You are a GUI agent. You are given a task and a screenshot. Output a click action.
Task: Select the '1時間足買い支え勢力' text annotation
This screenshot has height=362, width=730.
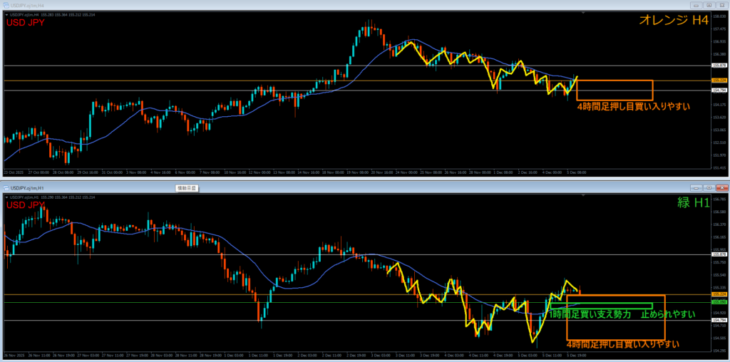(x=590, y=314)
